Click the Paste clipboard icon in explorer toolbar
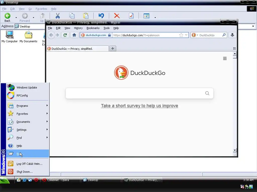This screenshot has height=192, width=257. [x=86, y=16]
